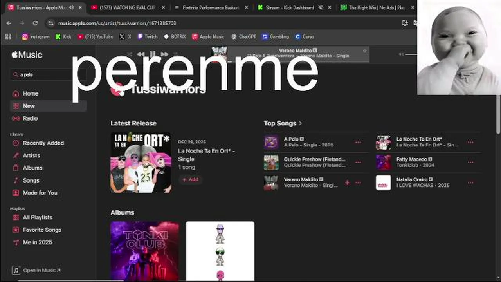The width and height of the screenshot is (501, 282).
Task: Open the Apple Music bookmark
Action: 208,36
